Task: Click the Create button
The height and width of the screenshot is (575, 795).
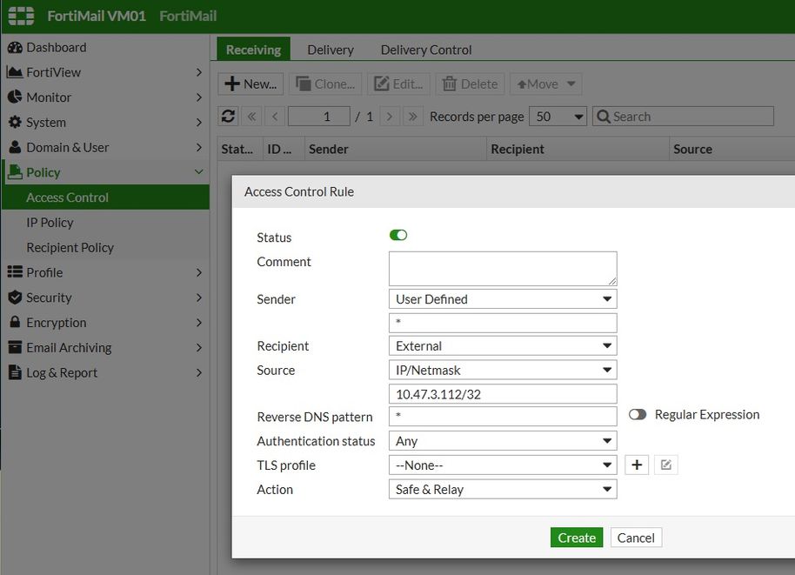Action: tap(577, 538)
